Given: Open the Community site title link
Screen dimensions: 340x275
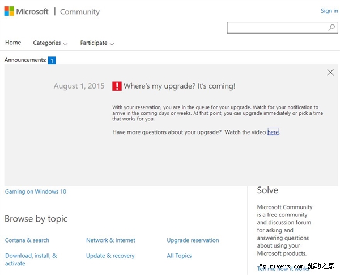Looking at the screenshot, I should [79, 12].
